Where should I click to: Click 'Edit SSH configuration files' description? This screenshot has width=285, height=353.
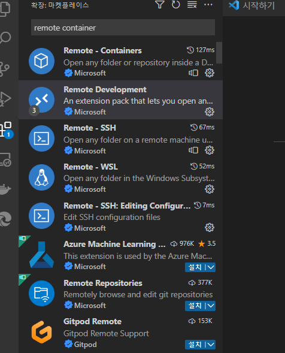tap(112, 217)
